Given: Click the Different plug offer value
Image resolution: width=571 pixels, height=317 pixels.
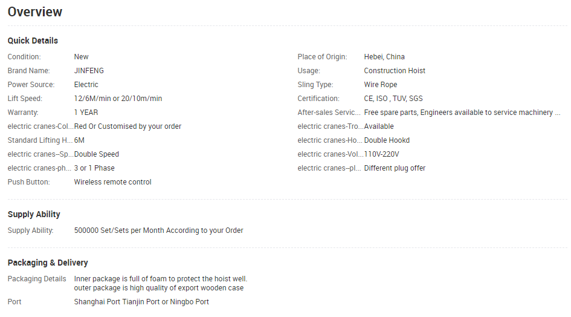Looking at the screenshot, I should point(395,168).
